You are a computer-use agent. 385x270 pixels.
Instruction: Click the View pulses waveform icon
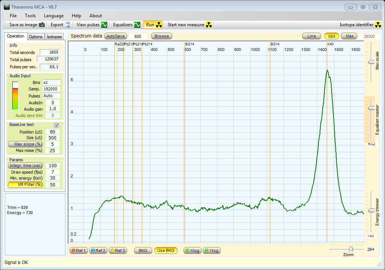click(x=104, y=25)
